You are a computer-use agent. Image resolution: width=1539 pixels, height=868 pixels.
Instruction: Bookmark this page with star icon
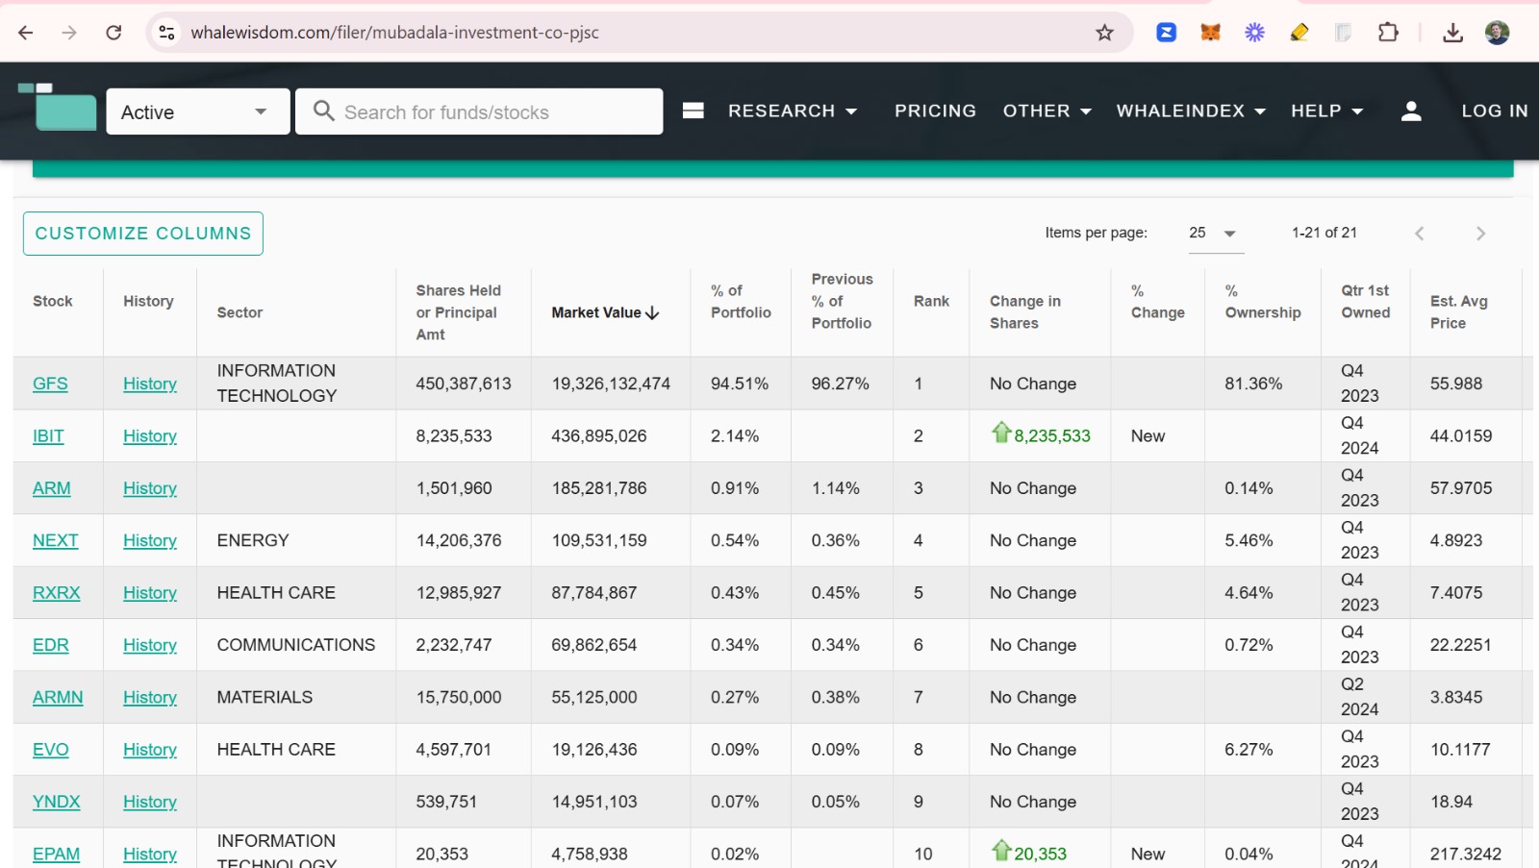tap(1104, 33)
